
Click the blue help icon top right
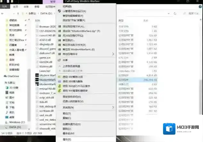tap(200, 7)
